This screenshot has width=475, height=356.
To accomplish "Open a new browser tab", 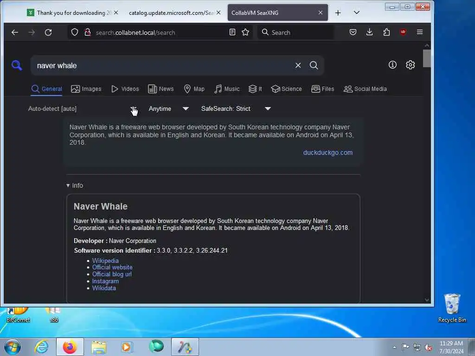I will (x=338, y=13).
